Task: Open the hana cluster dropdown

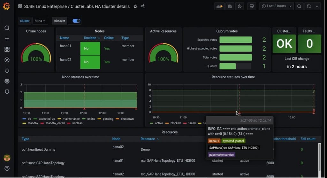Action: click(x=40, y=21)
